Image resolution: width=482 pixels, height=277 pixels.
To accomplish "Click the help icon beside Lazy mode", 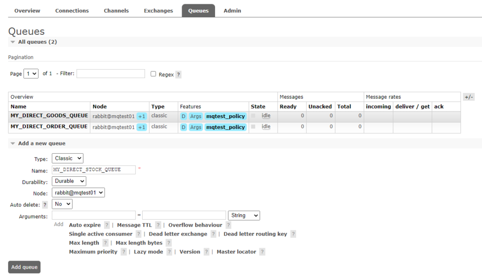I will pos(169,252).
